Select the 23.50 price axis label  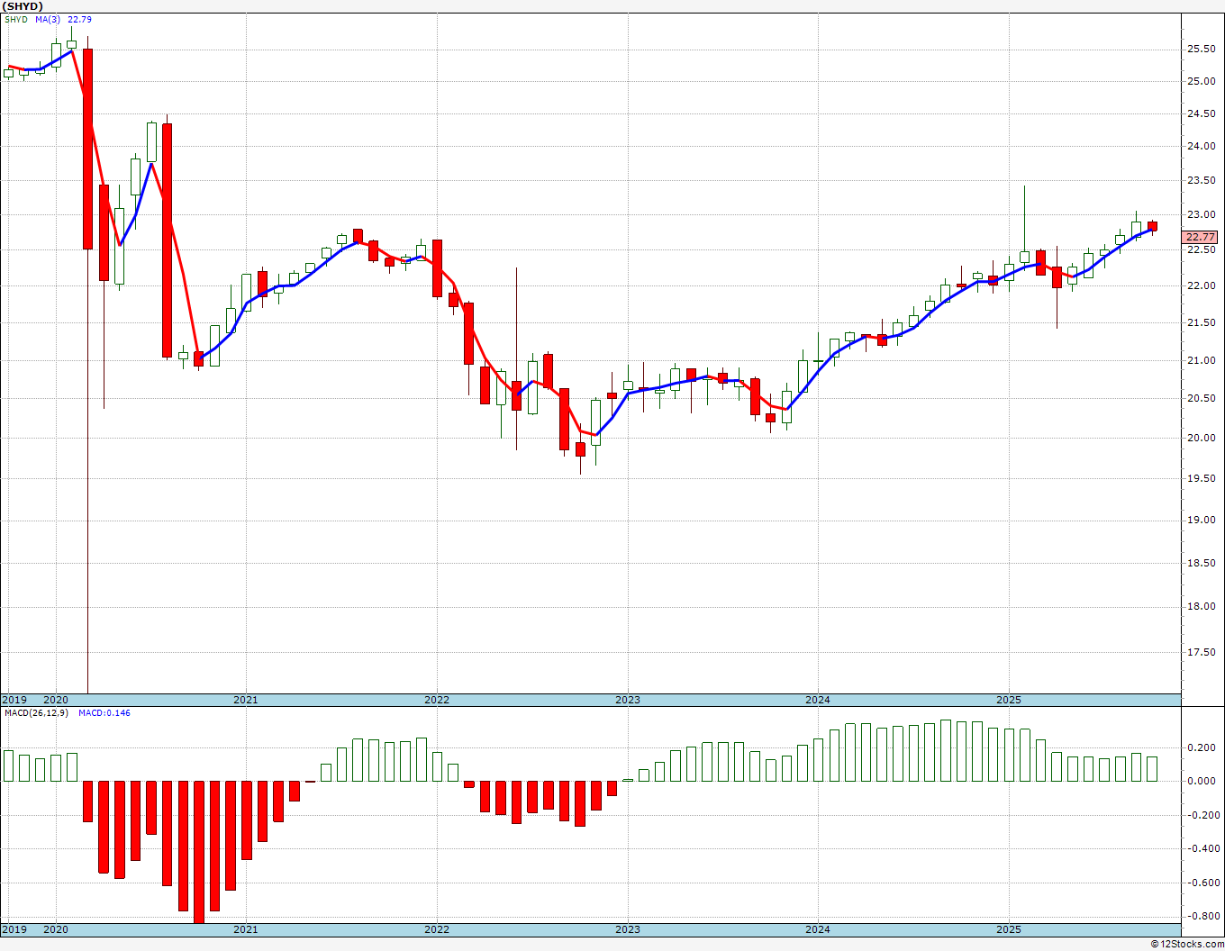click(1201, 180)
